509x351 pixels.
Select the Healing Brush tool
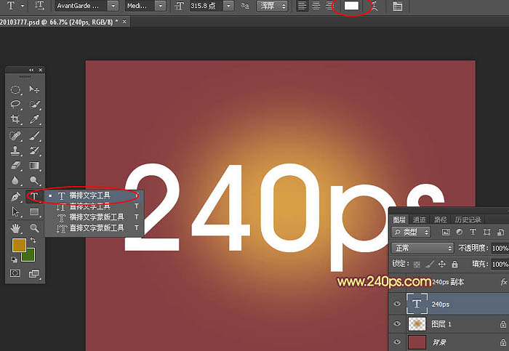pos(15,136)
